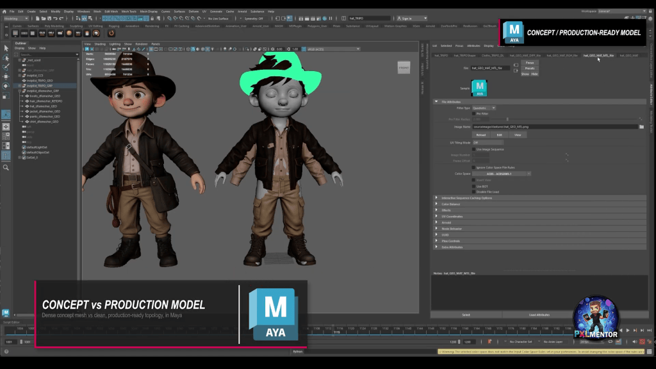The height and width of the screenshot is (369, 656).
Task: Enable the Pre Filter checkbox
Action: (x=474, y=114)
